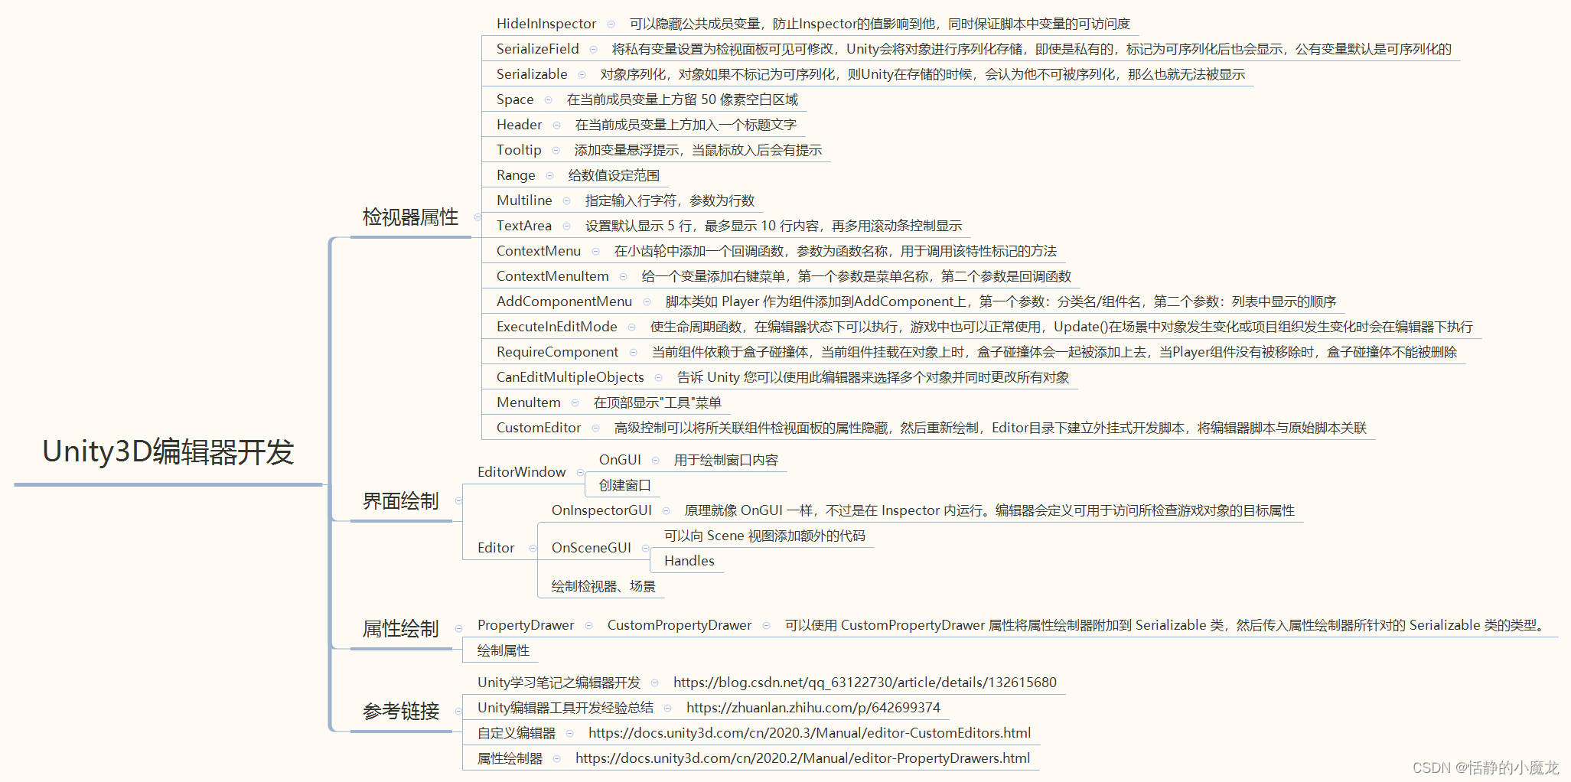Collapse the 检视器属性 branch circle

pos(477,217)
